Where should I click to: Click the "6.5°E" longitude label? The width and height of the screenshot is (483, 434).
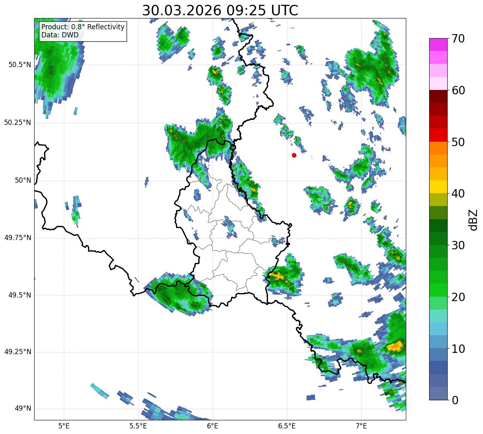pyautogui.click(x=287, y=426)
